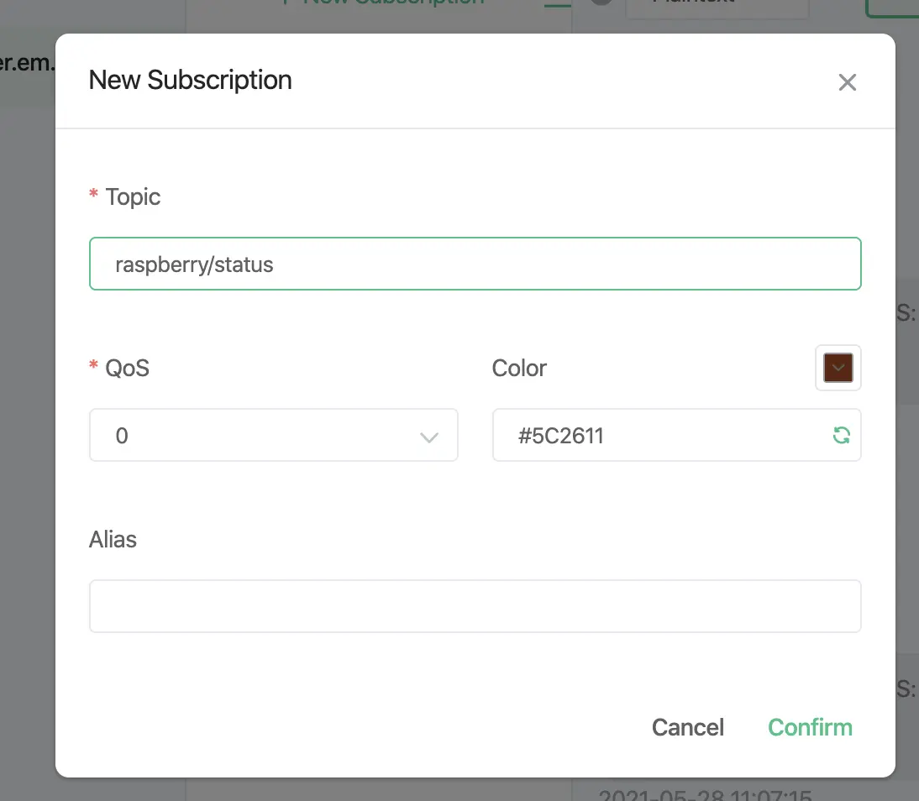Click the QoS value showing 0
Image resolution: width=919 pixels, height=801 pixels.
[x=122, y=435]
